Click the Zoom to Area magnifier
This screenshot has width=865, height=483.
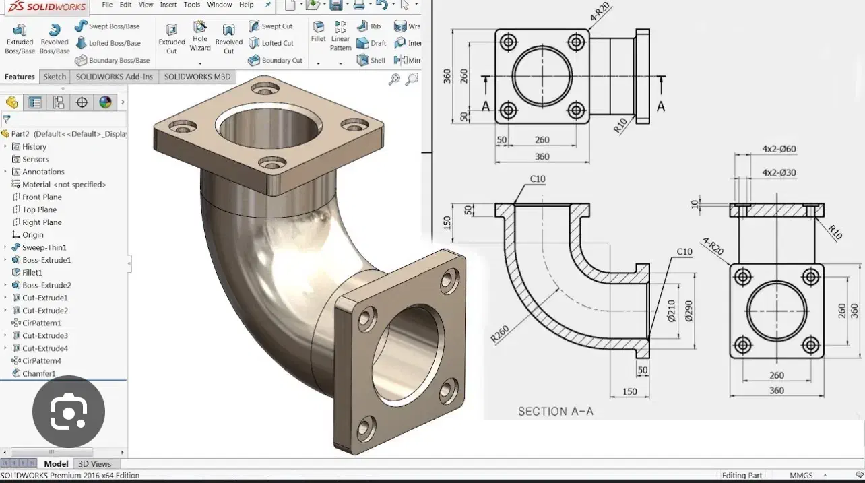click(411, 79)
